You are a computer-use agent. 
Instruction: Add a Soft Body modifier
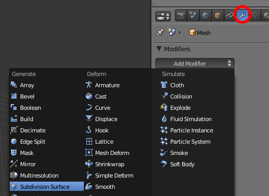(197, 164)
